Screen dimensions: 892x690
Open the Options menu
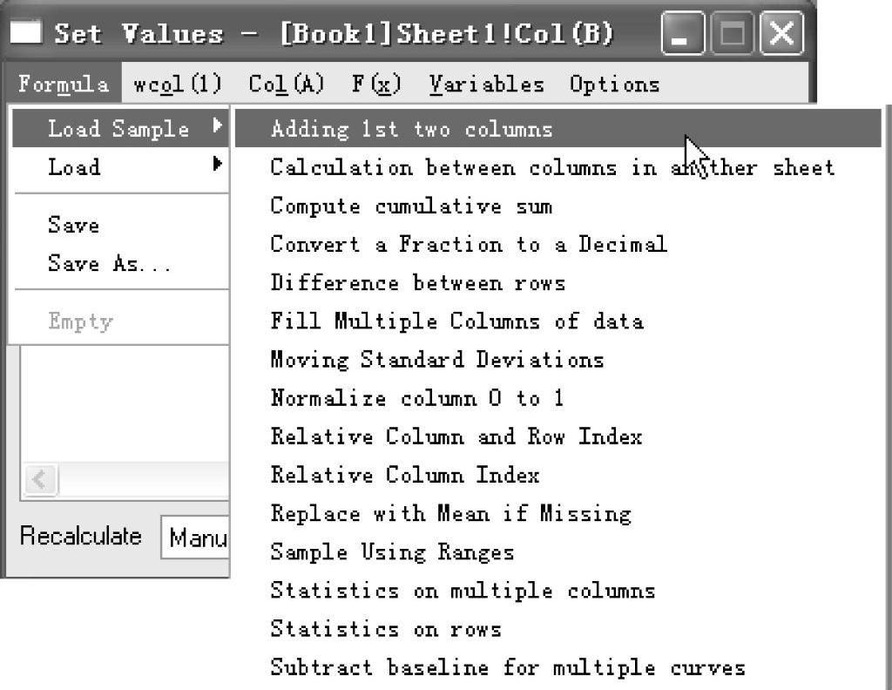(x=614, y=85)
